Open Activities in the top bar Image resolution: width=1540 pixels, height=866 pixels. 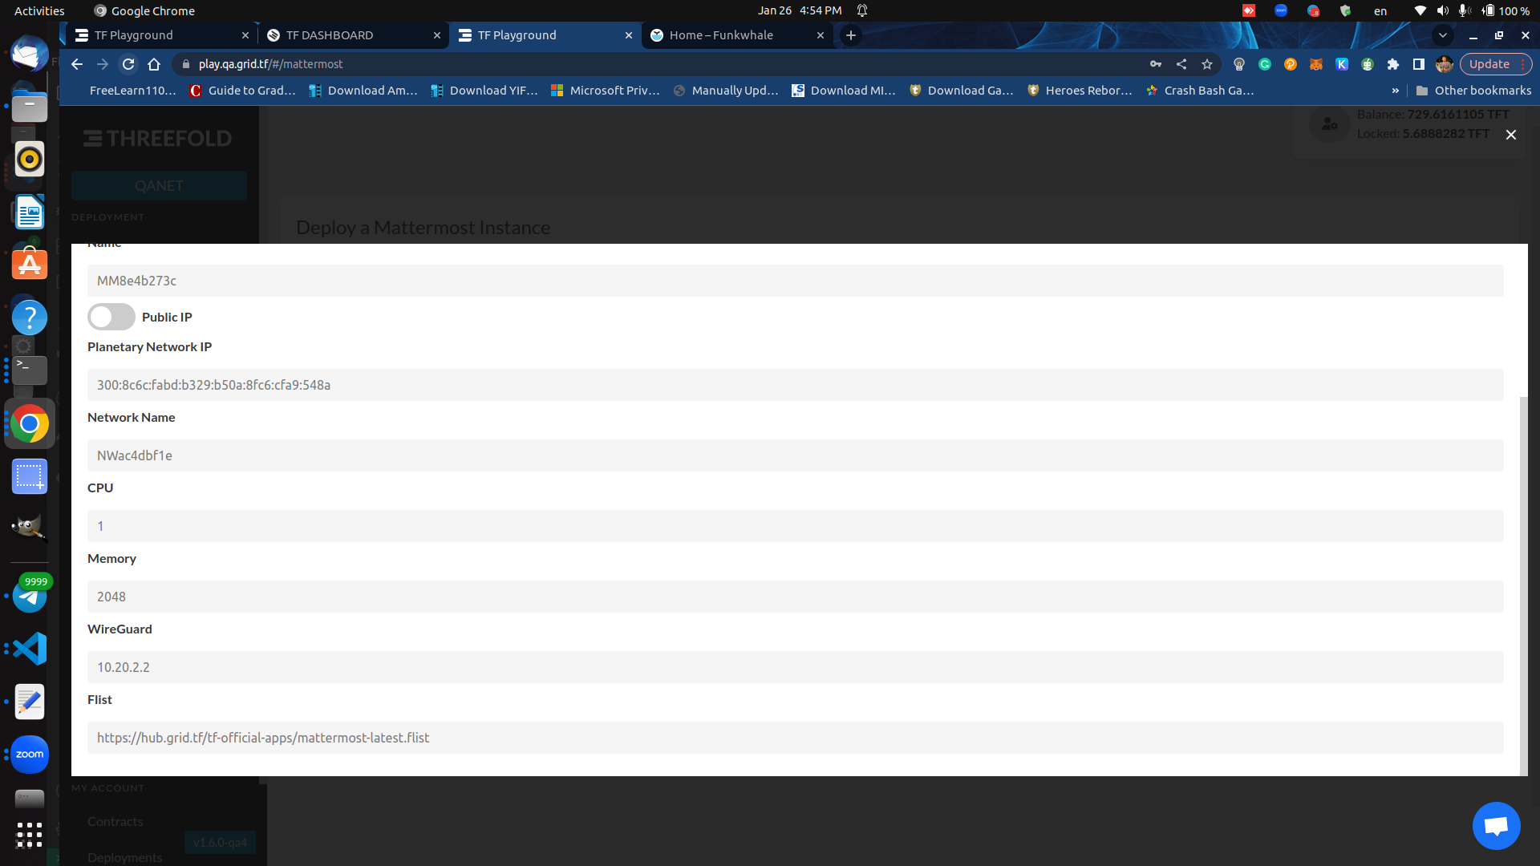tap(38, 10)
